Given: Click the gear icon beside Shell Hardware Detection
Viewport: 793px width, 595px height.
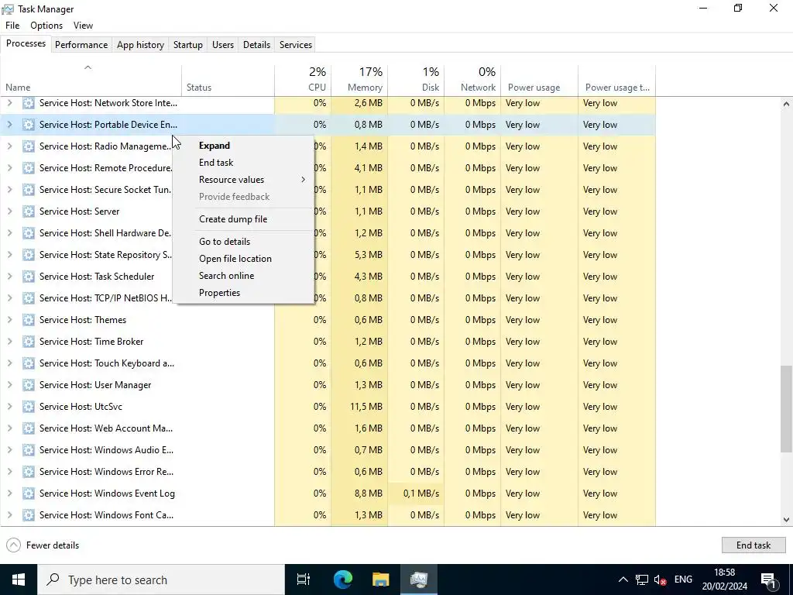Looking at the screenshot, I should pos(29,233).
